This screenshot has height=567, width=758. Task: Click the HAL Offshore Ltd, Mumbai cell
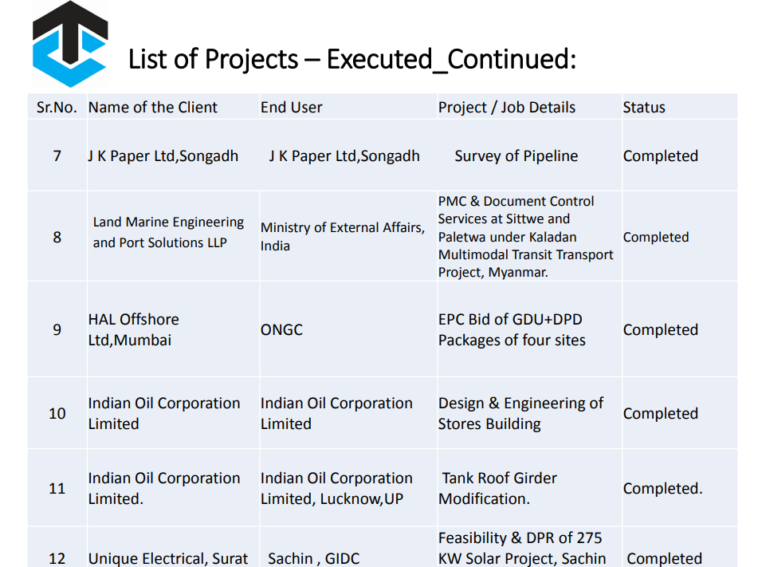click(134, 329)
